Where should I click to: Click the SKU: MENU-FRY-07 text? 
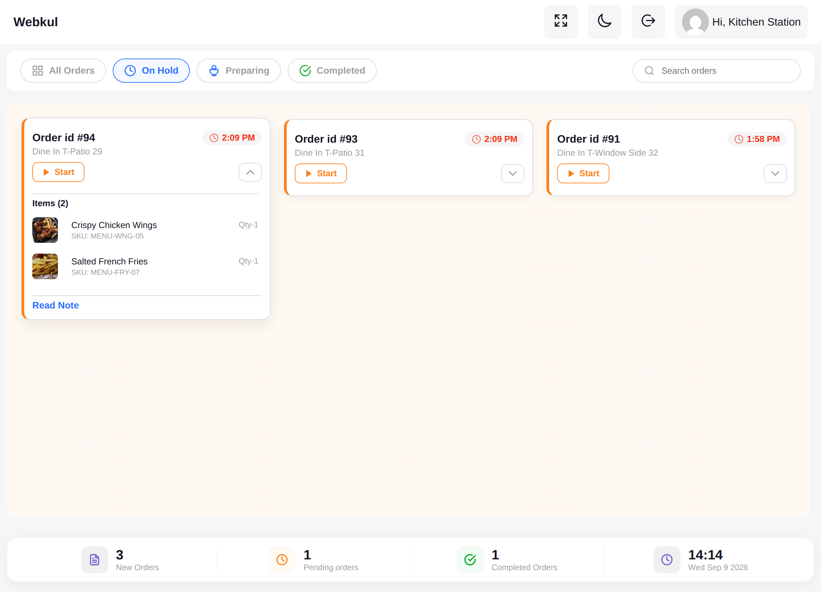point(105,272)
